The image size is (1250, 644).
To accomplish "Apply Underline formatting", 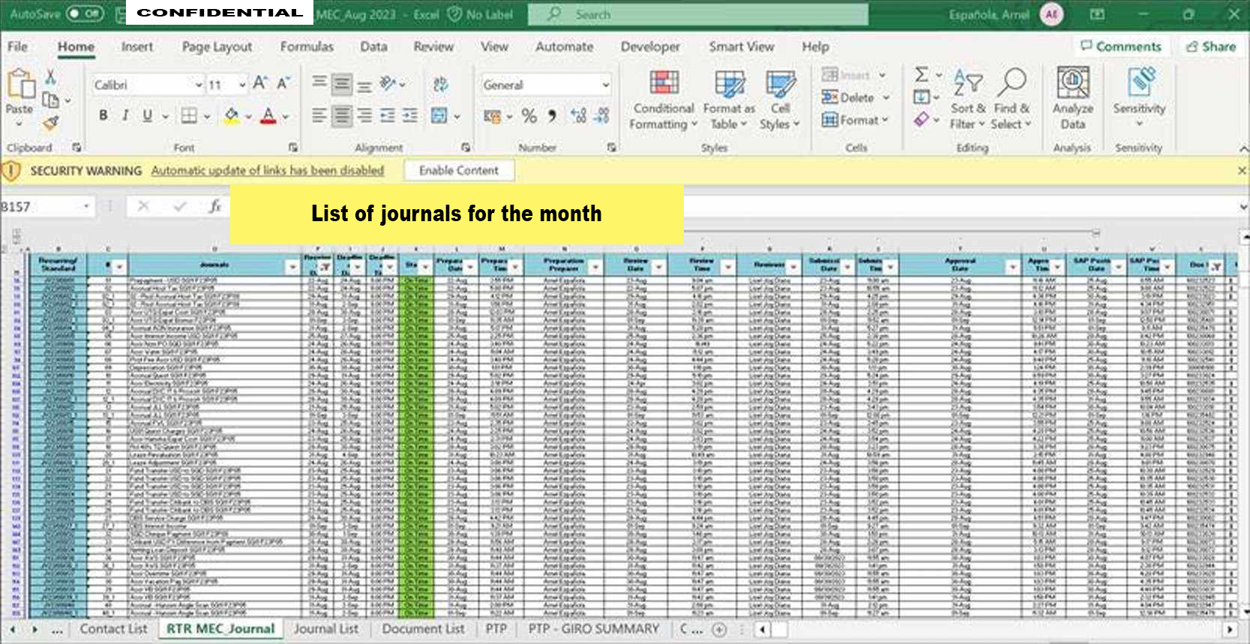I will pyautogui.click(x=147, y=115).
